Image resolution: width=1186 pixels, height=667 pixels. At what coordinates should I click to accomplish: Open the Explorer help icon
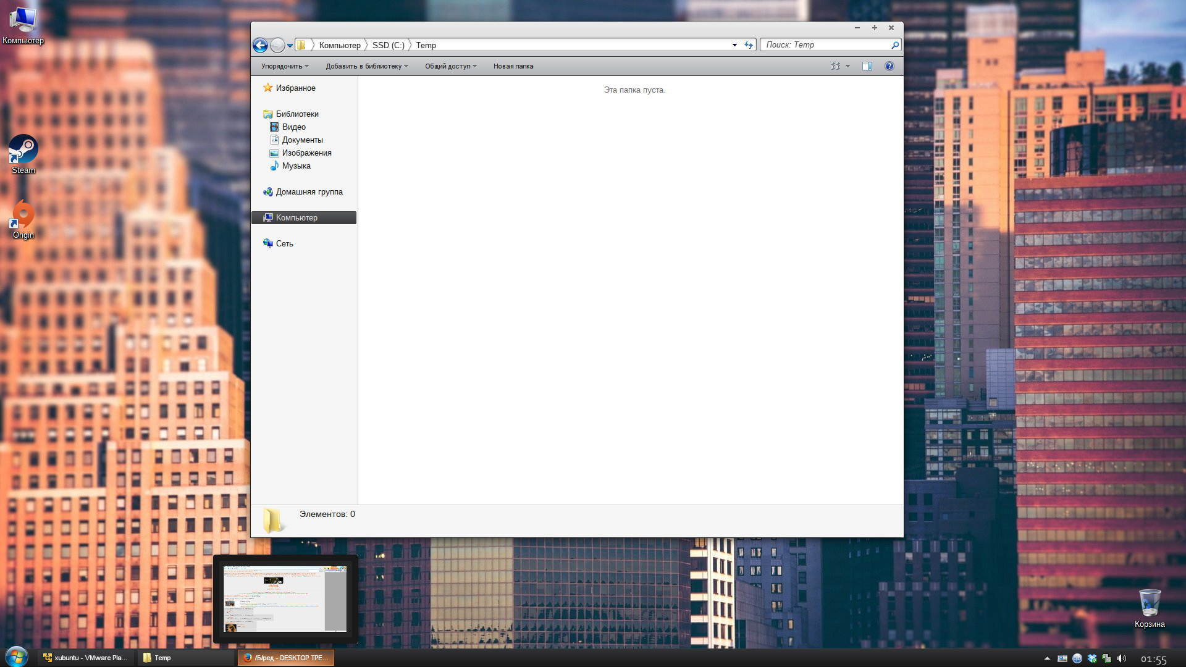coord(889,66)
